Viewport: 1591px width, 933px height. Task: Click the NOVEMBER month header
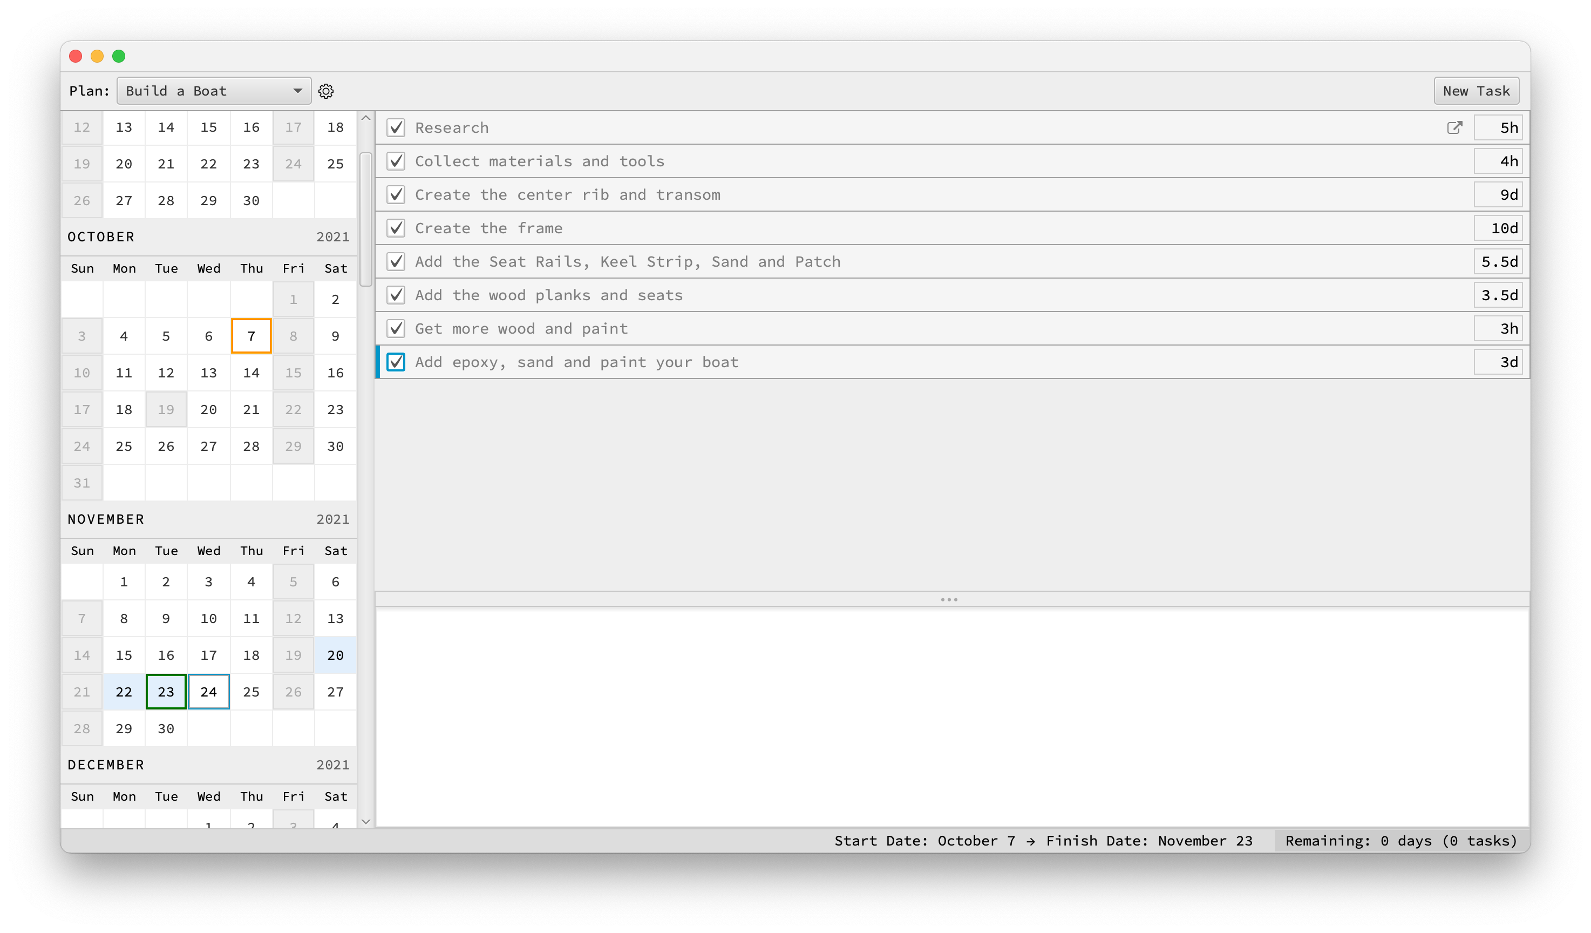pyautogui.click(x=106, y=519)
